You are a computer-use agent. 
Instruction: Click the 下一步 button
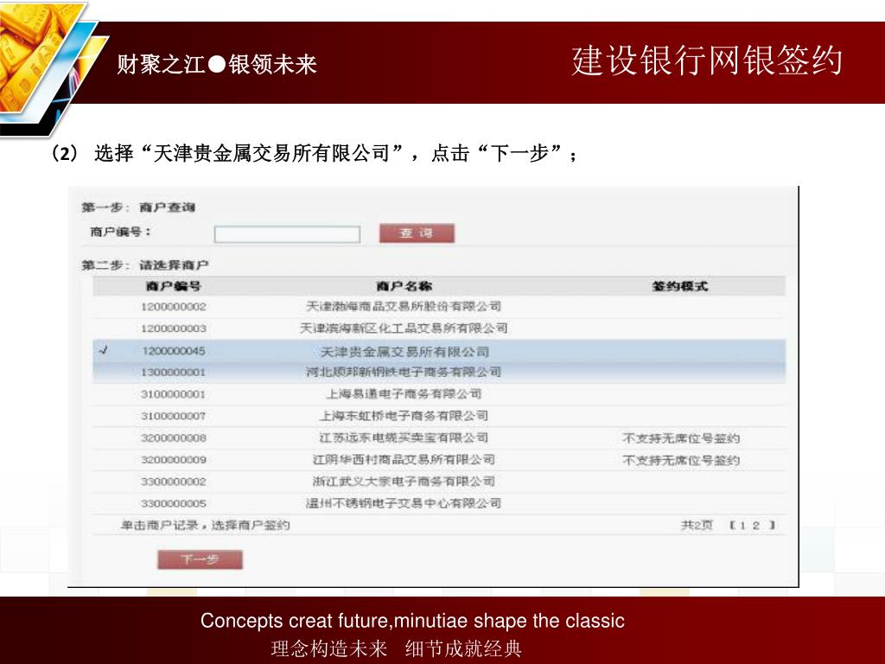(x=200, y=559)
